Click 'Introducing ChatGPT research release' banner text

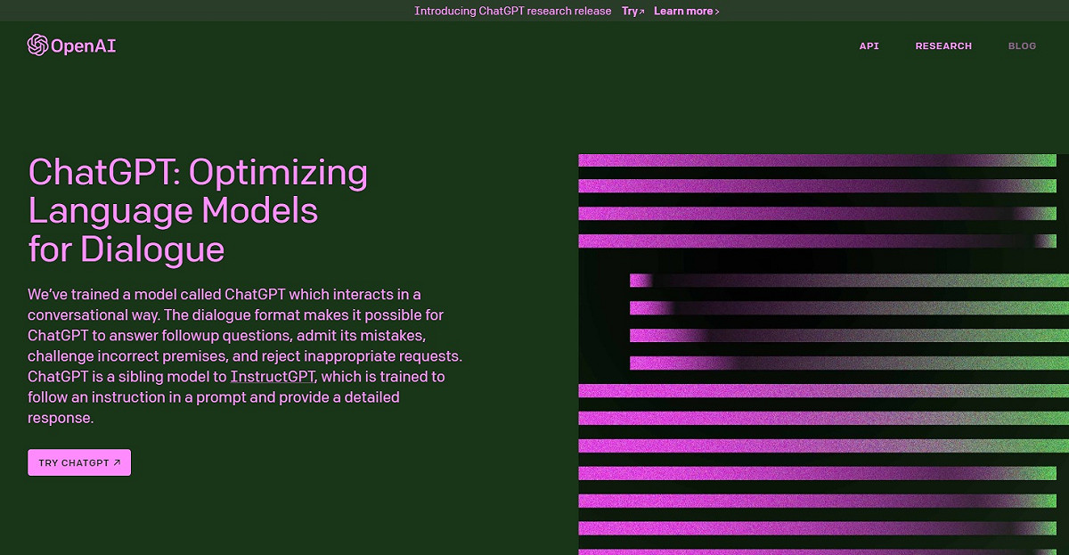coord(513,11)
